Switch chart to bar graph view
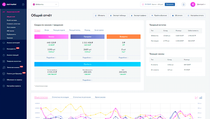This screenshot has height=119, width=210. pos(201,97)
